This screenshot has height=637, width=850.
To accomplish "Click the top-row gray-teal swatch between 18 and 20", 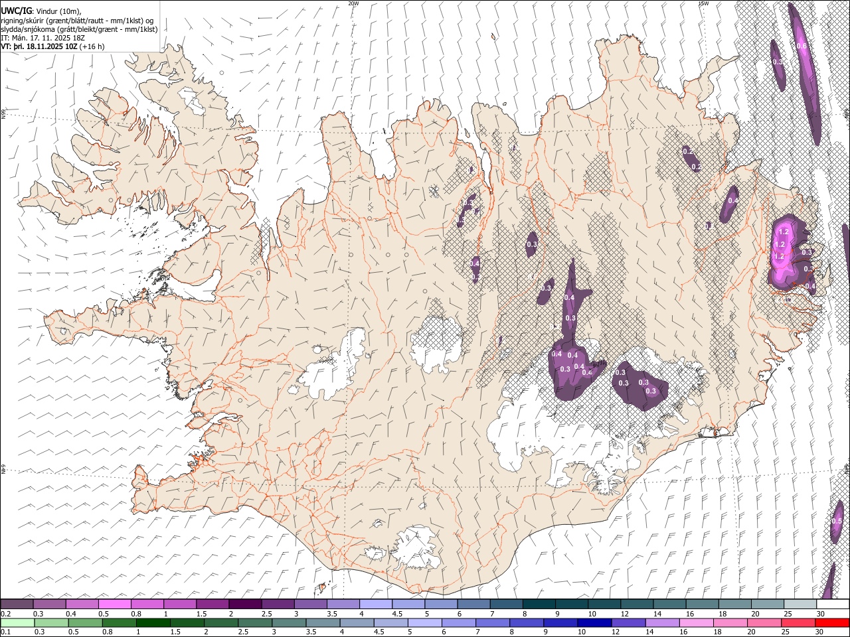I will pos(734,604).
